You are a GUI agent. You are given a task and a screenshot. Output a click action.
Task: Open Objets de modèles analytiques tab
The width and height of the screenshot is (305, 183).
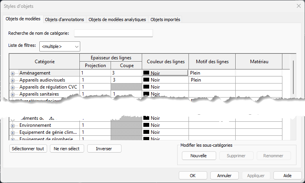[x=117, y=20]
